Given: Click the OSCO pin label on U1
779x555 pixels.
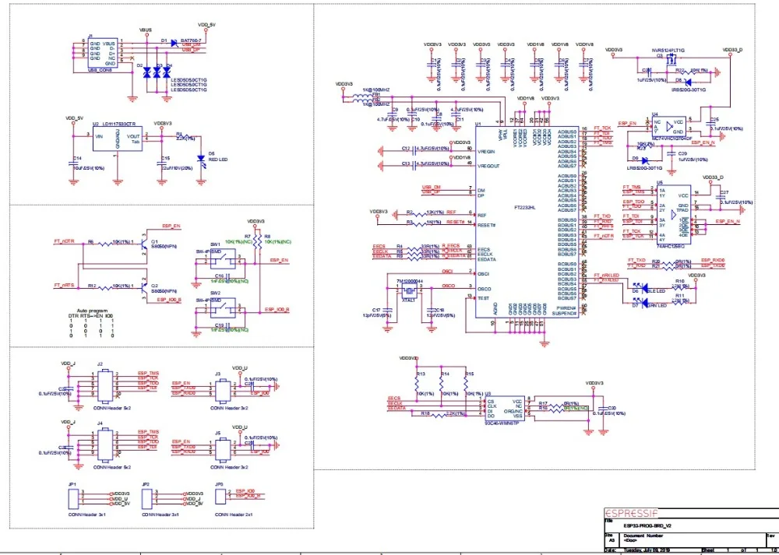Looking at the screenshot, I should click(x=485, y=289).
